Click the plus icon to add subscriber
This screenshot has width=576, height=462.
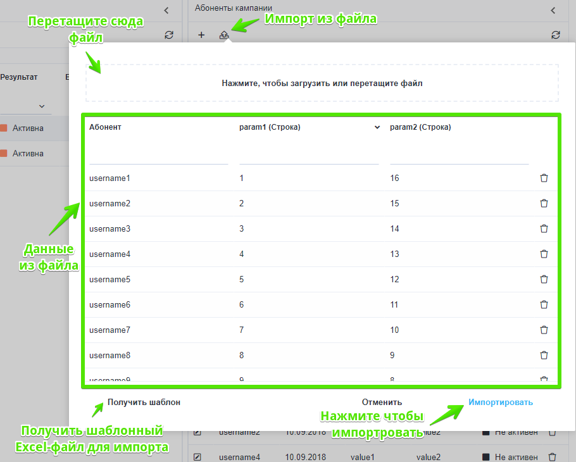(x=201, y=35)
